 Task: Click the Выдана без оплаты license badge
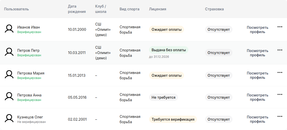(169, 50)
